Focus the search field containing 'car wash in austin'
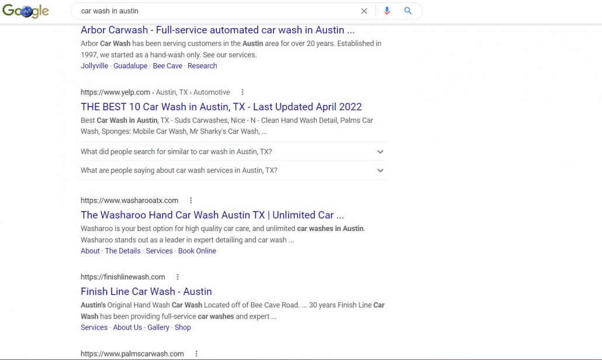Image resolution: width=602 pixels, height=360 pixels. [x=219, y=11]
